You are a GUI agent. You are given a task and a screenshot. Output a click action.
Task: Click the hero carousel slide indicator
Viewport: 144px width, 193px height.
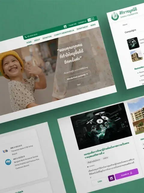click(79, 84)
